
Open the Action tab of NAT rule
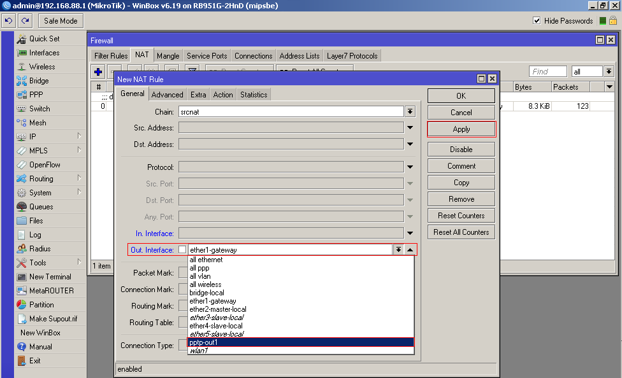point(223,95)
